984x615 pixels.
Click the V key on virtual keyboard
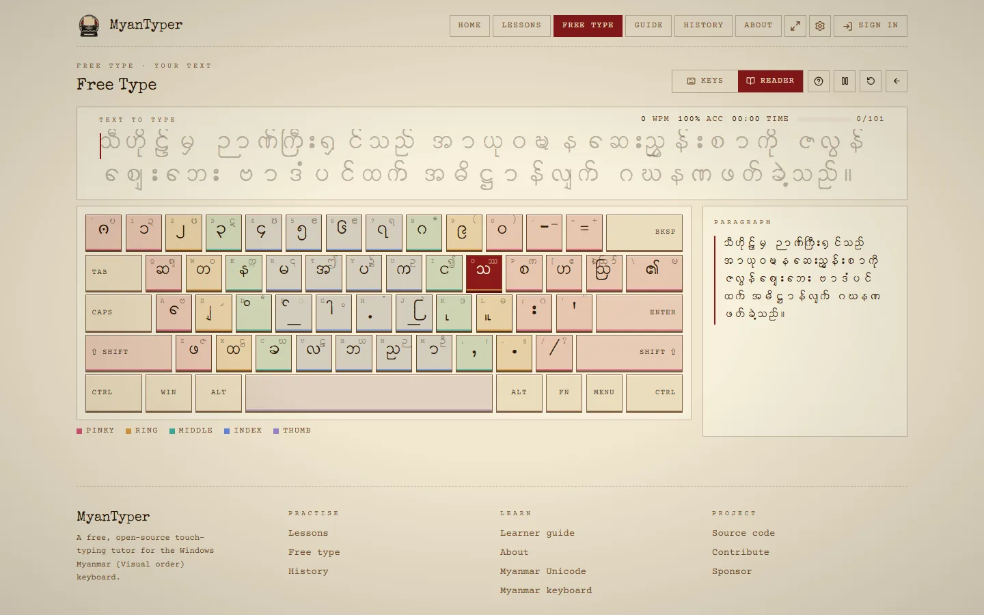point(314,353)
